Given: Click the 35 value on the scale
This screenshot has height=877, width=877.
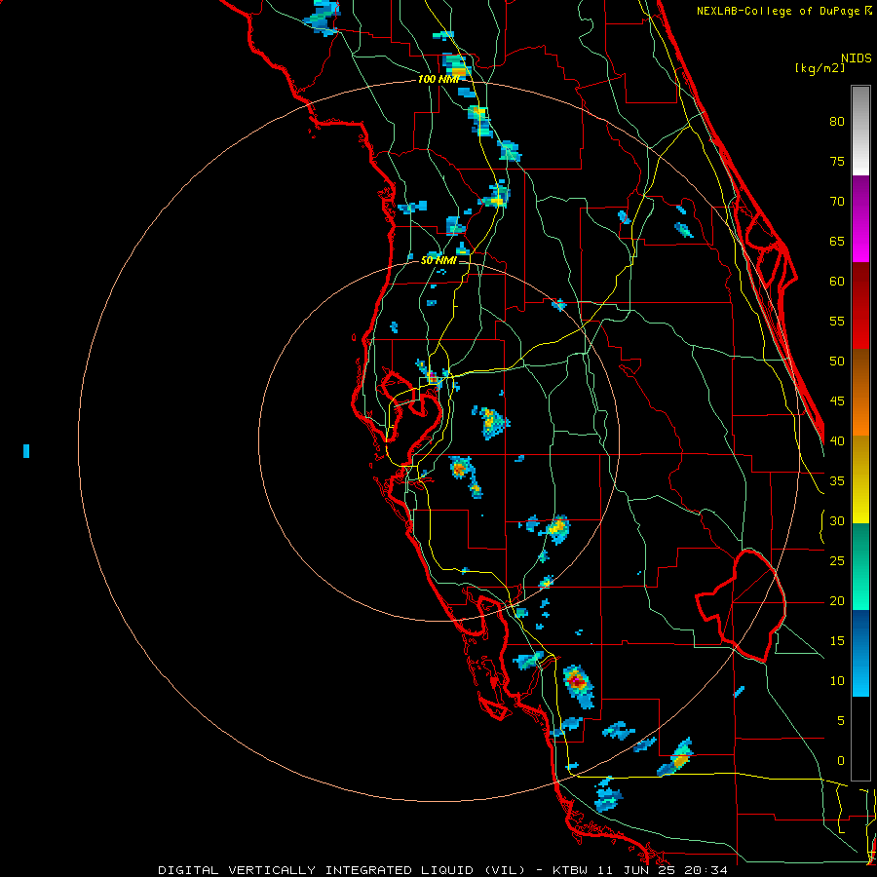Looking at the screenshot, I should (x=837, y=480).
